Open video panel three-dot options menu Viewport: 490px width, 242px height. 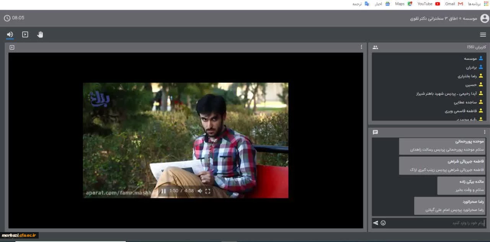tap(361, 47)
